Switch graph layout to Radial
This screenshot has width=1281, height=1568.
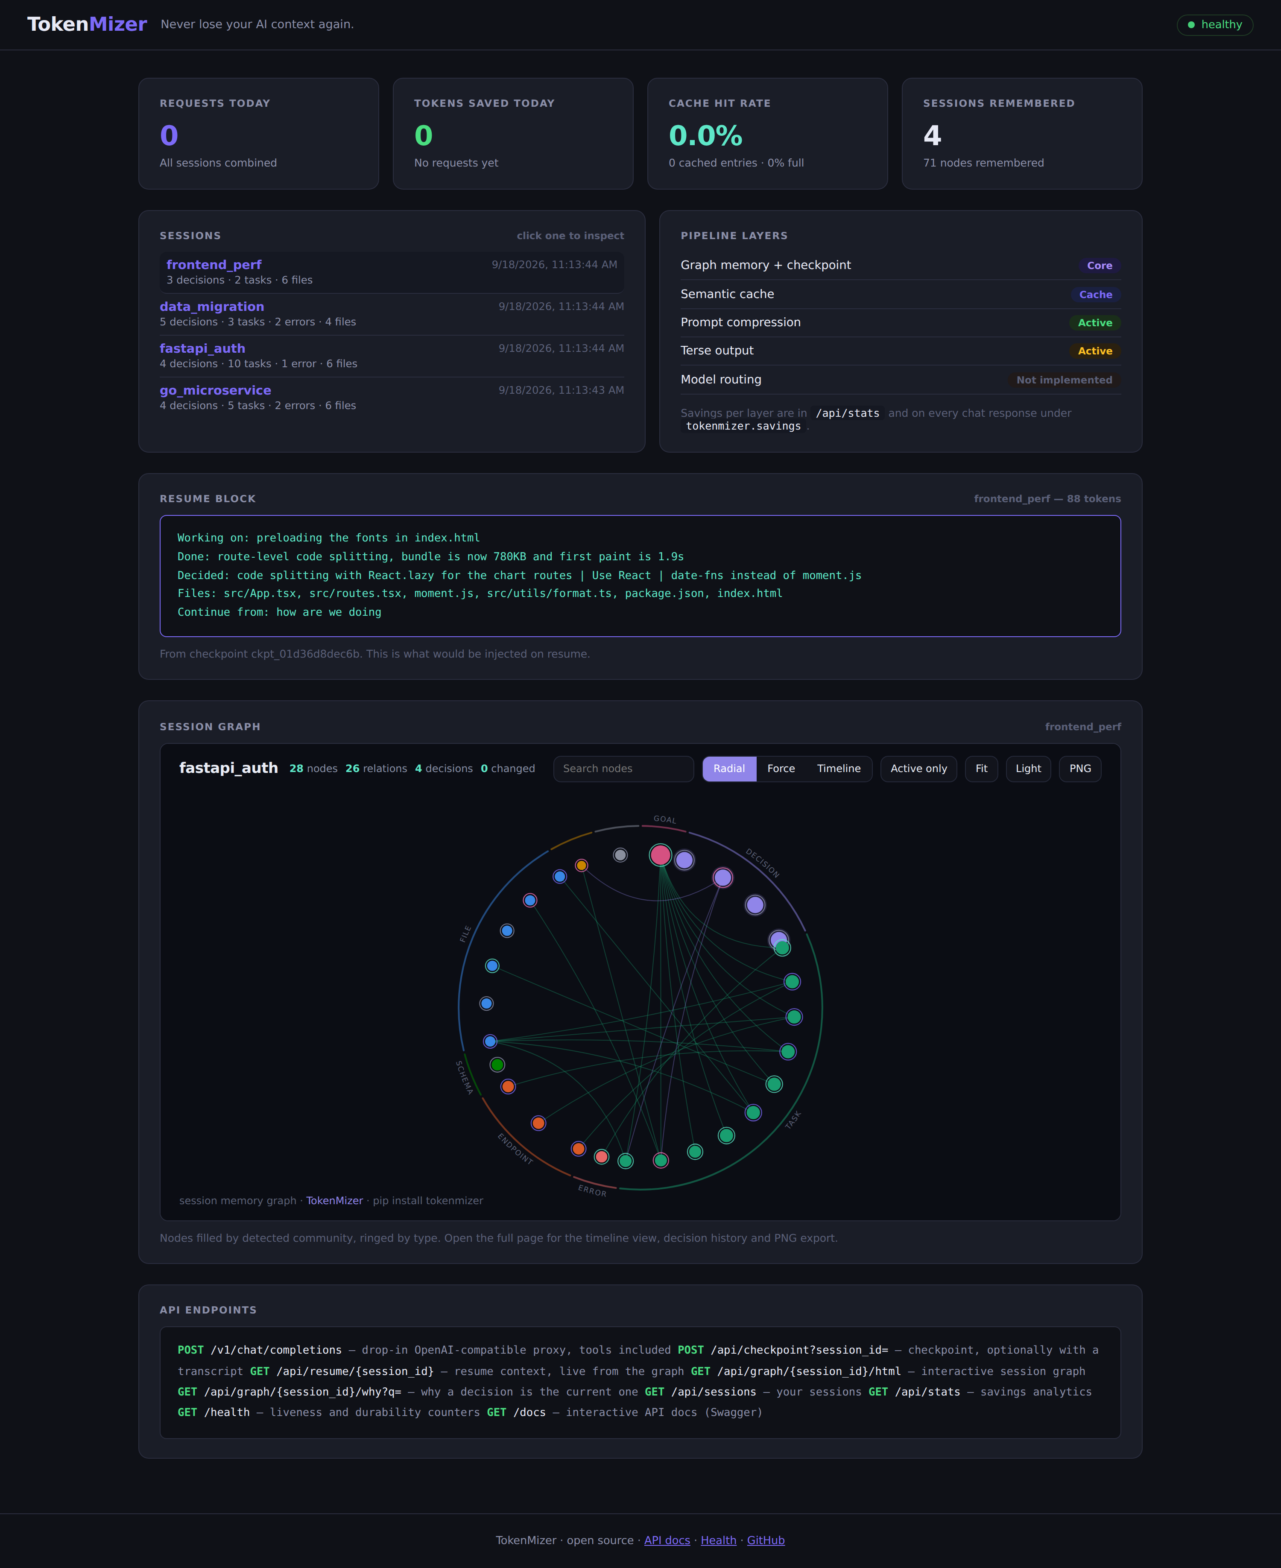pyautogui.click(x=729, y=768)
